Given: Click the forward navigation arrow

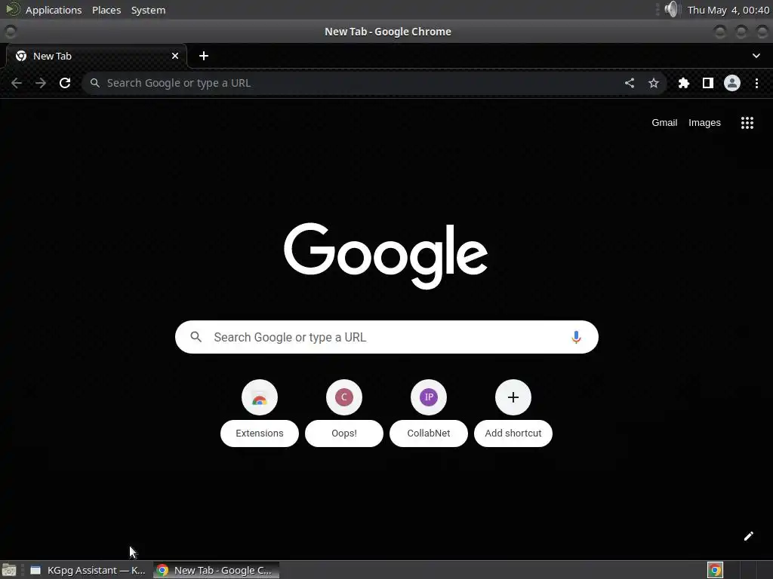Looking at the screenshot, I should [41, 83].
